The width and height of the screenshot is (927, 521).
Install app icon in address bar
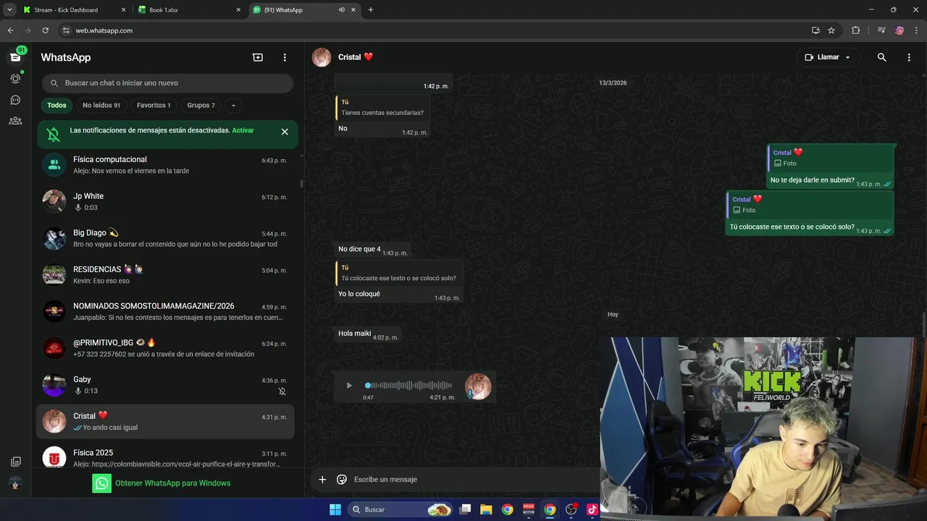click(x=815, y=30)
